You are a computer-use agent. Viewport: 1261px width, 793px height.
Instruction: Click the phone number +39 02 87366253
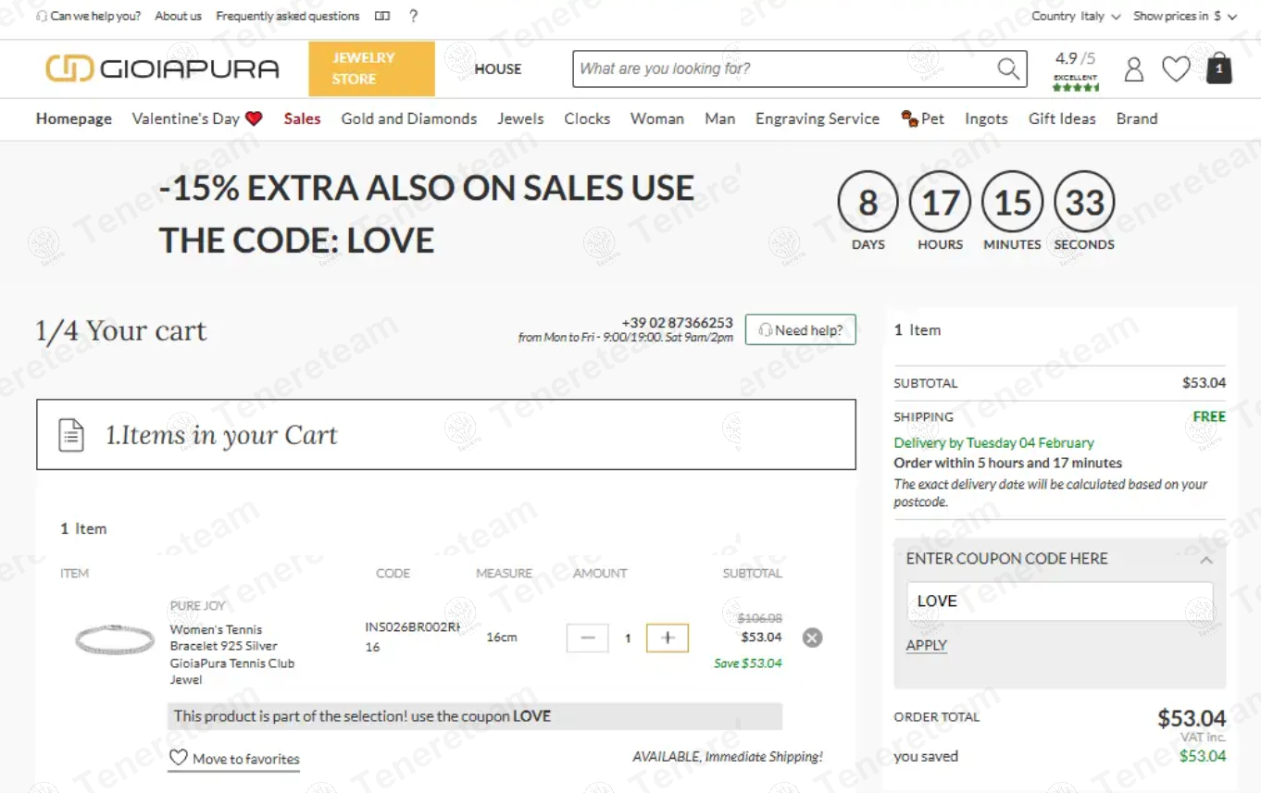coord(677,323)
